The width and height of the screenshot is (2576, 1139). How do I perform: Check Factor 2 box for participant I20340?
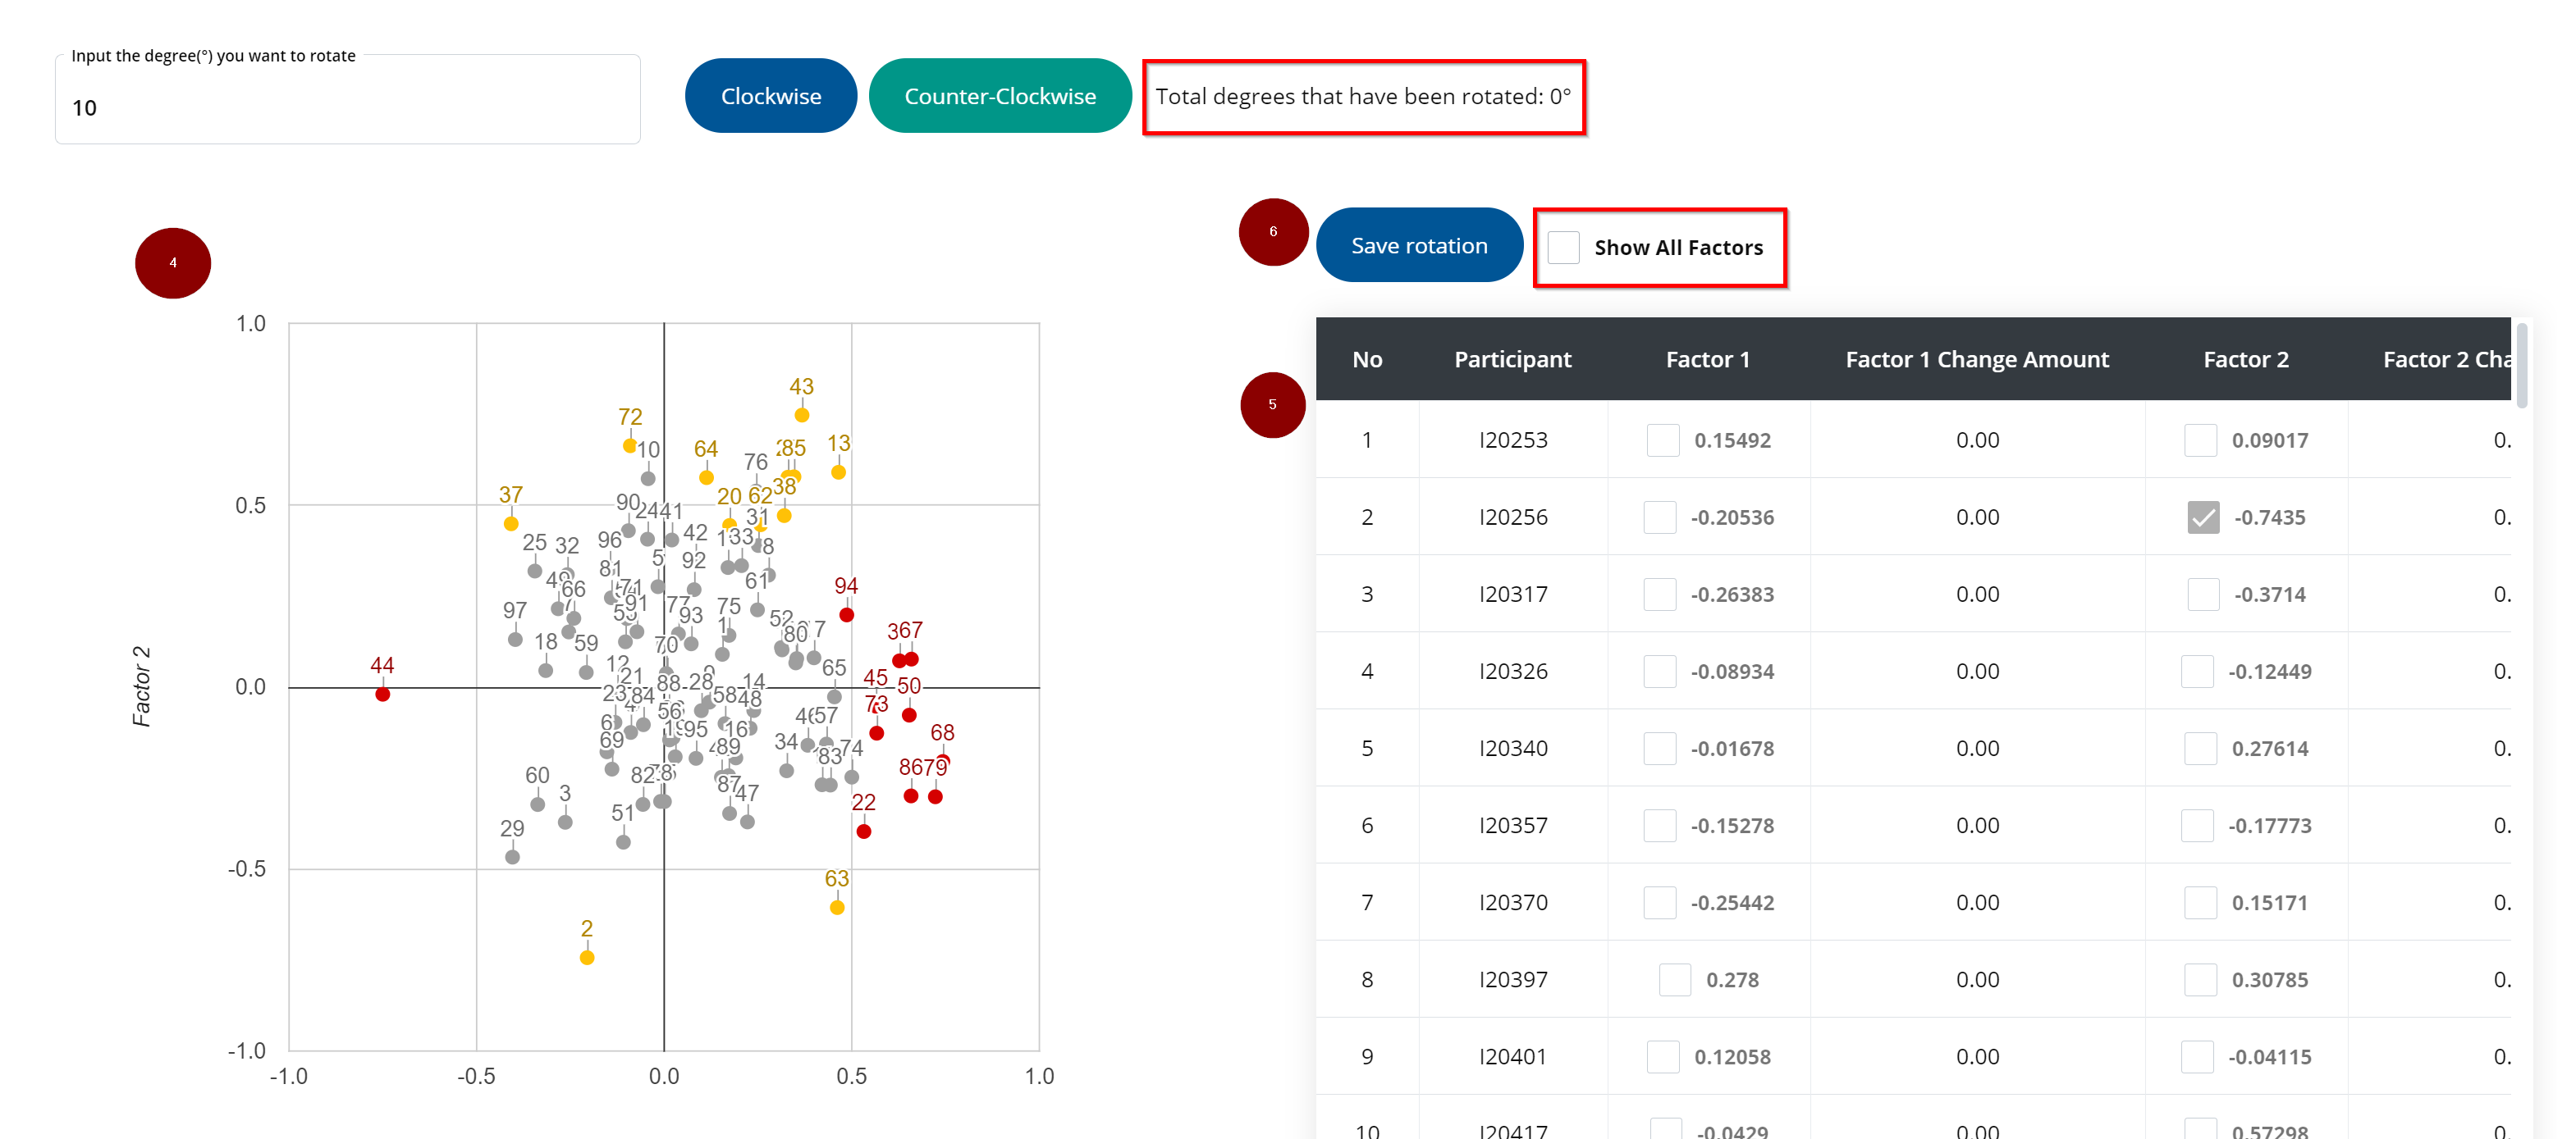(2200, 749)
